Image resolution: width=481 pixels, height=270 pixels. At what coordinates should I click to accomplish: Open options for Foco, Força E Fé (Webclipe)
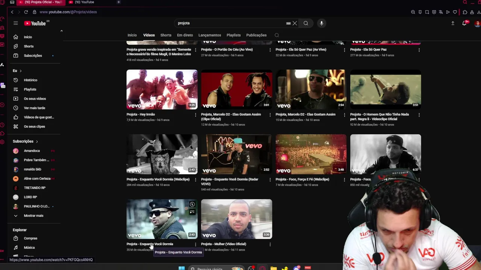pyautogui.click(x=344, y=180)
